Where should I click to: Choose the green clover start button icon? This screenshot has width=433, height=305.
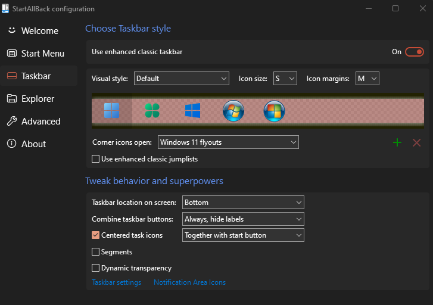tap(152, 111)
